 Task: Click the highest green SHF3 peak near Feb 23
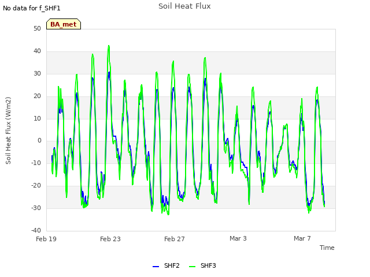109,46
